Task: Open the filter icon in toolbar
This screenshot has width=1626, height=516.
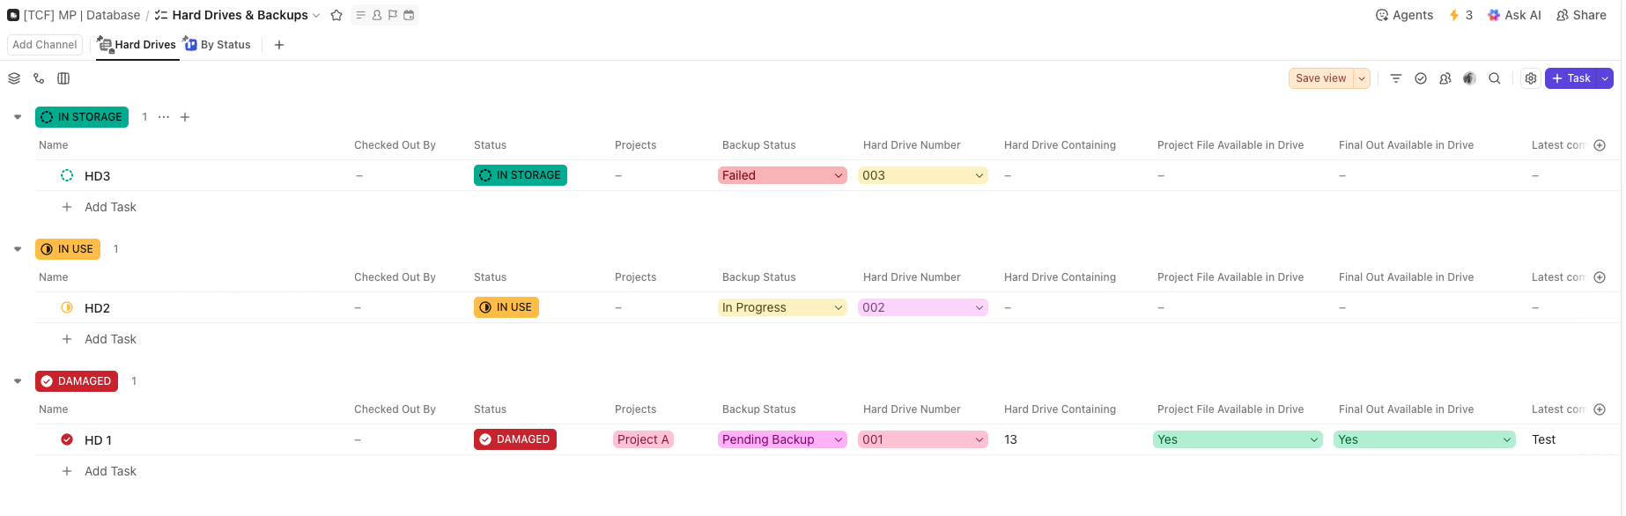Action: coord(1396,78)
